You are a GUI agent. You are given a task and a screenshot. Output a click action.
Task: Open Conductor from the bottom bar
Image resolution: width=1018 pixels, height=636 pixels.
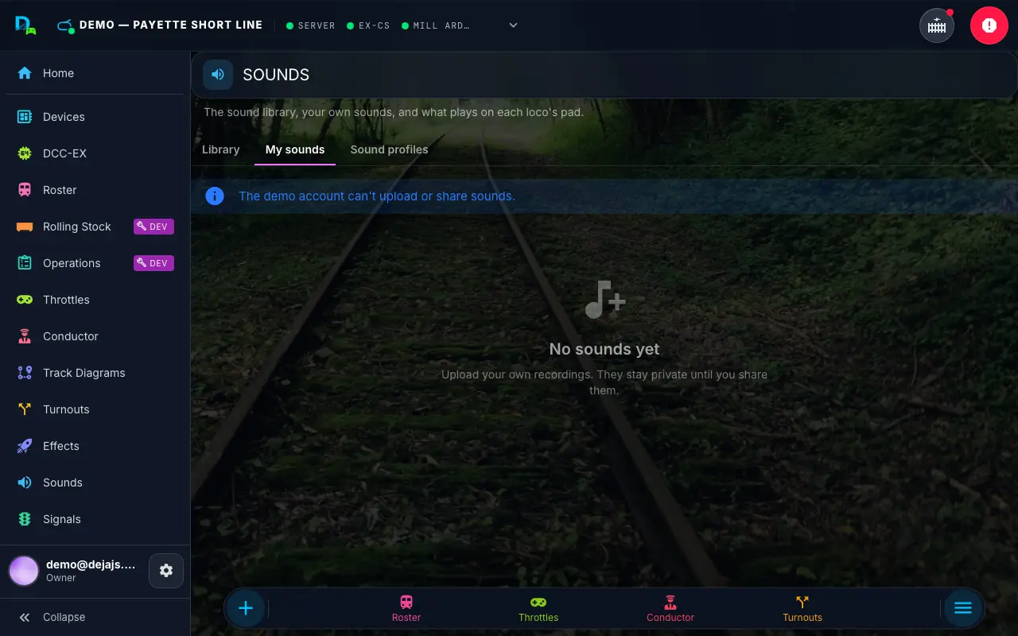[x=670, y=609]
